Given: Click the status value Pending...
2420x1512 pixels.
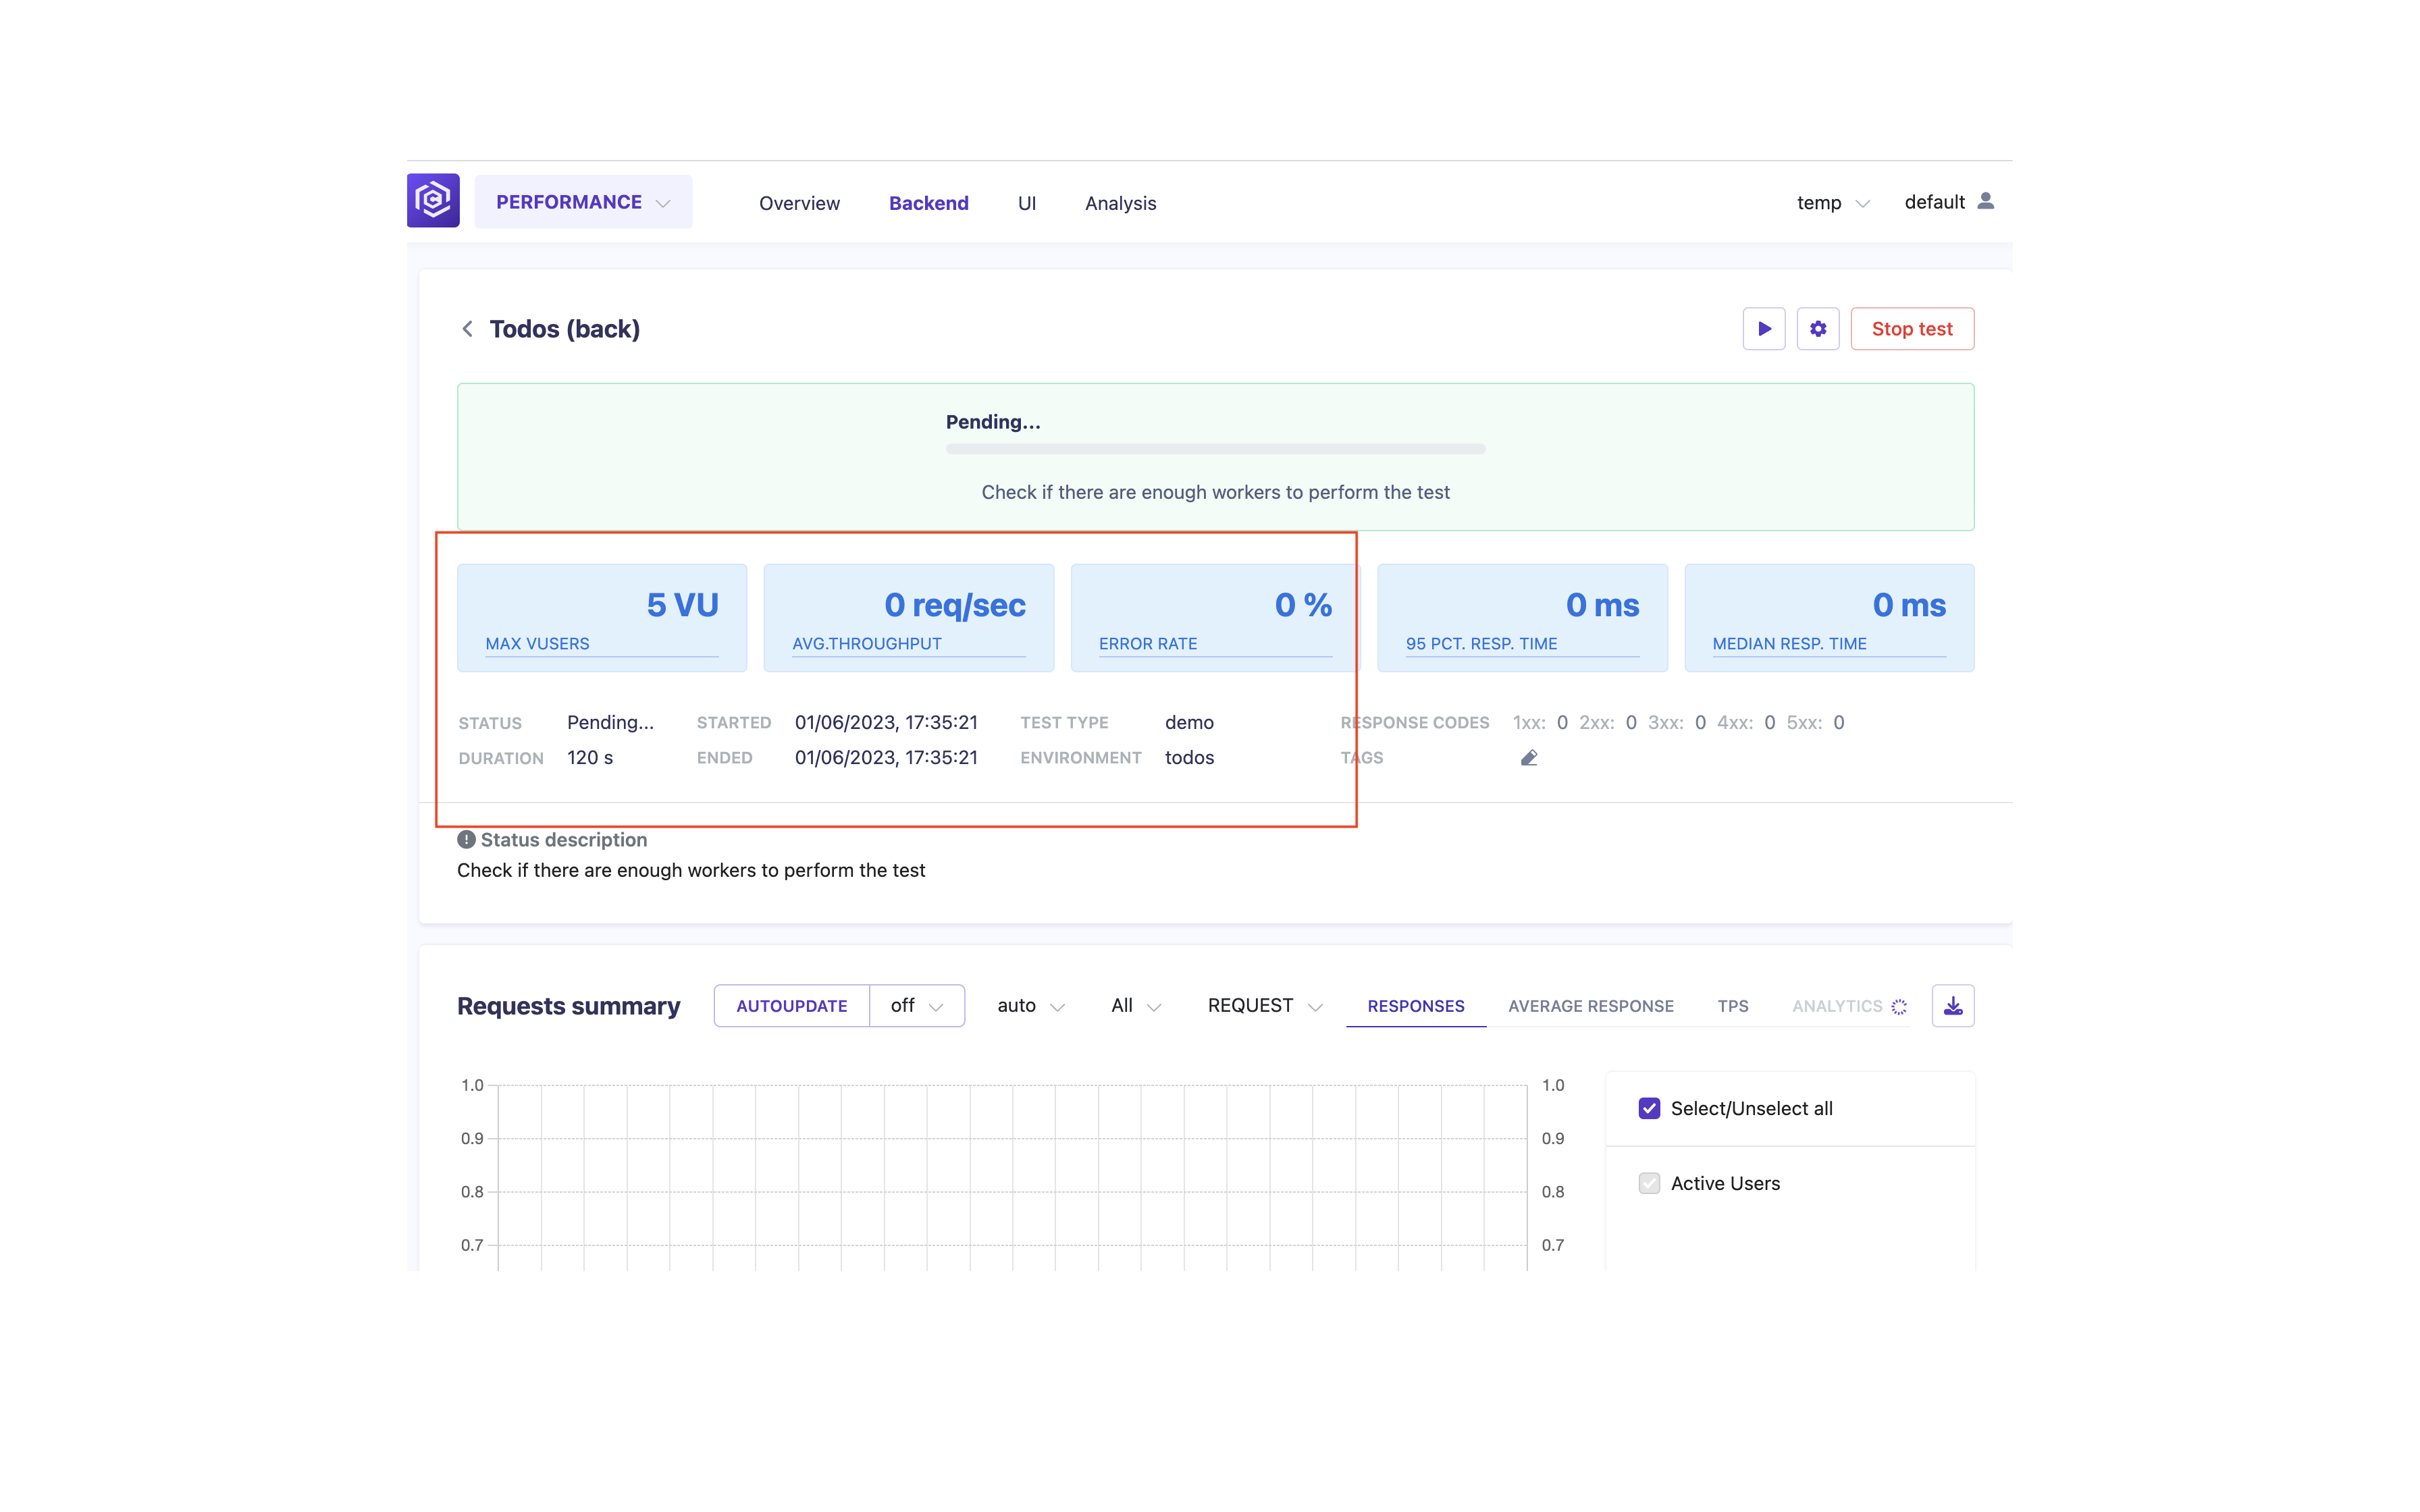Looking at the screenshot, I should point(610,722).
